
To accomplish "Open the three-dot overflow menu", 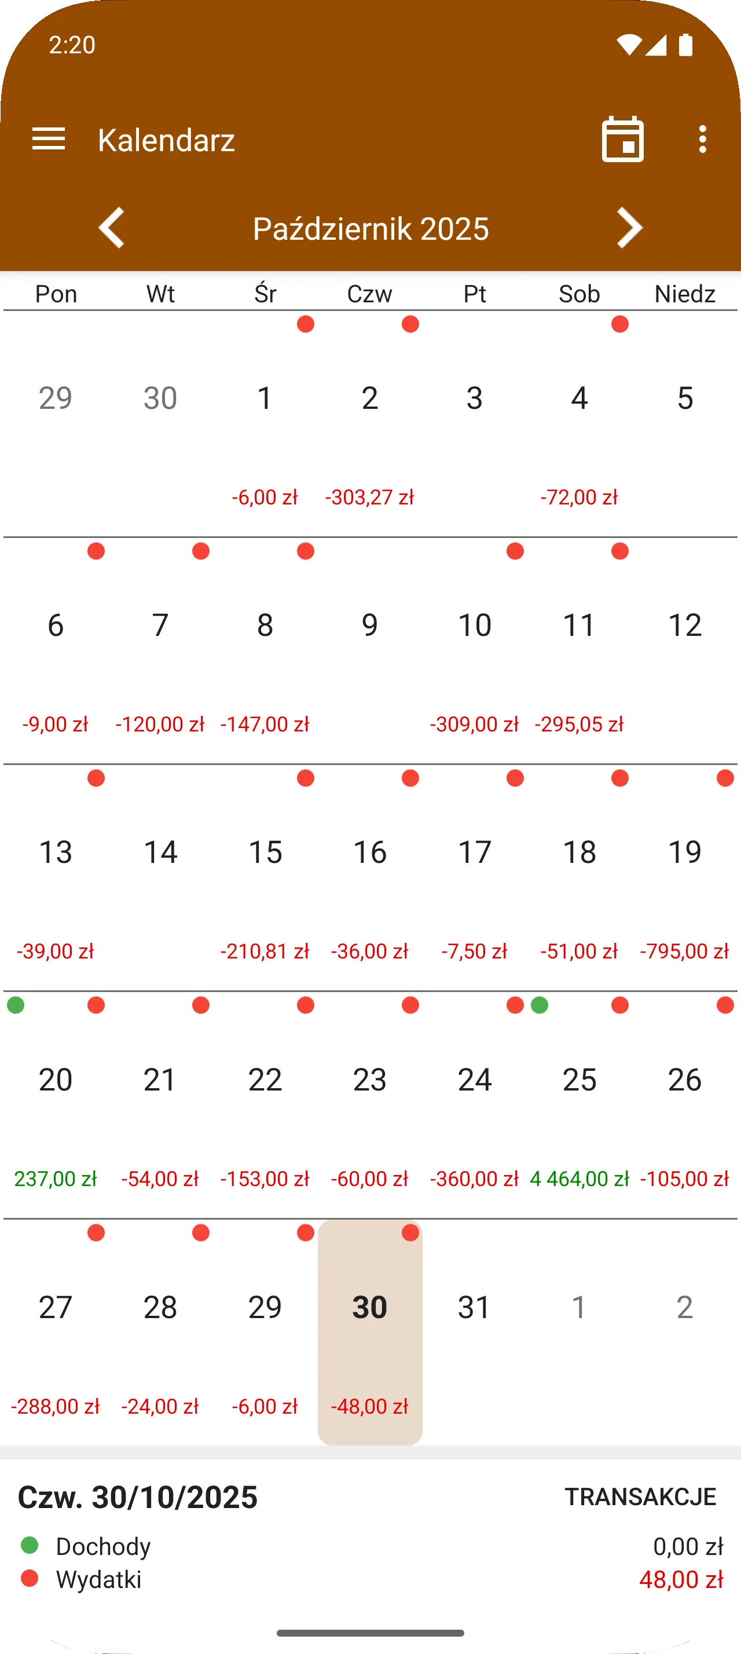I will [703, 140].
